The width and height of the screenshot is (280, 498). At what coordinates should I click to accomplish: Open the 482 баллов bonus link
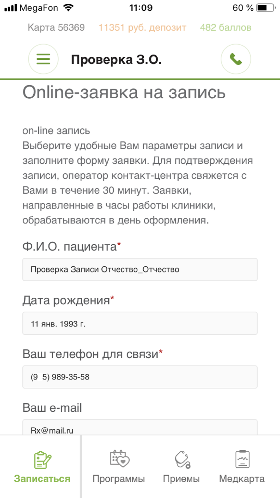(226, 27)
